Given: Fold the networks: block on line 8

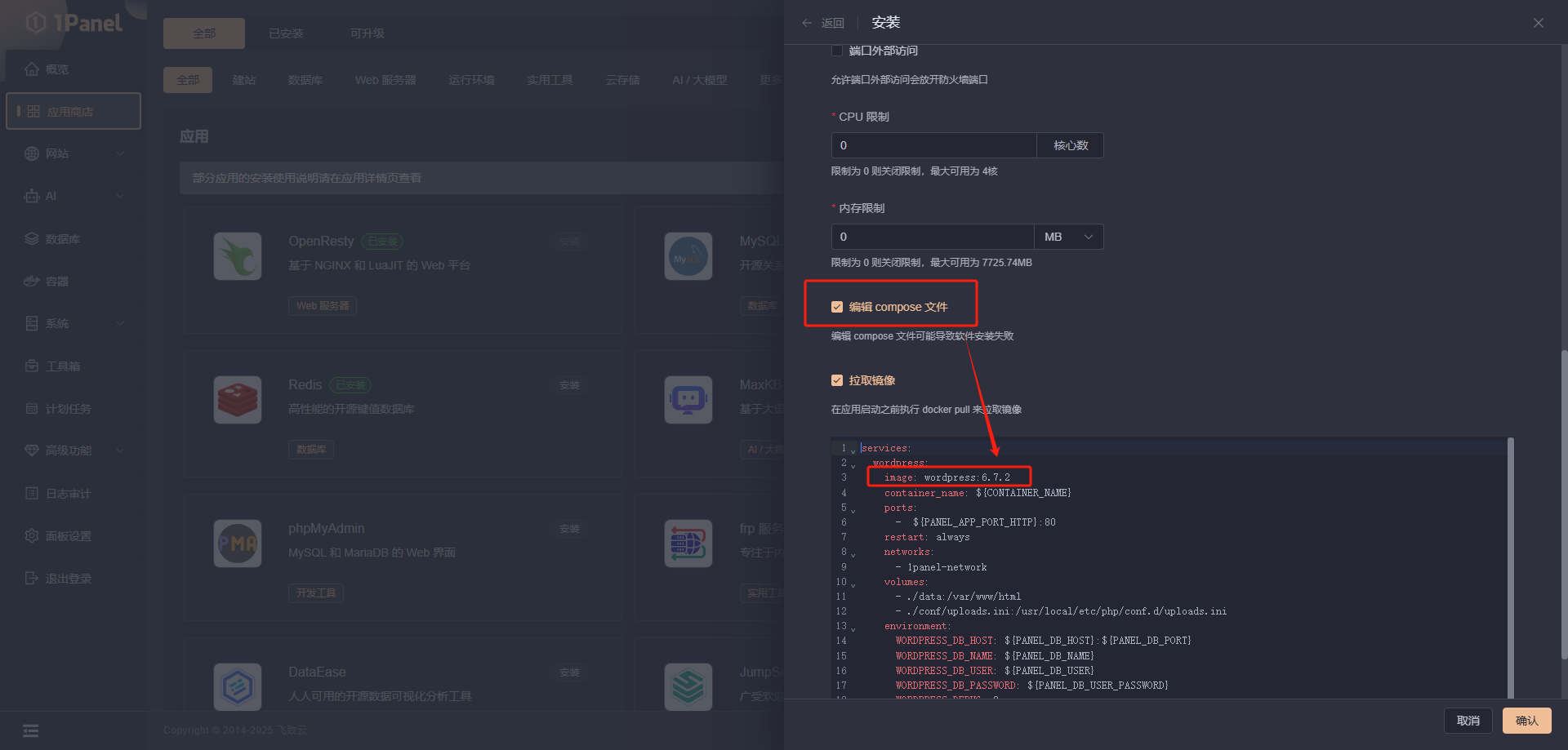Looking at the screenshot, I should [853, 553].
